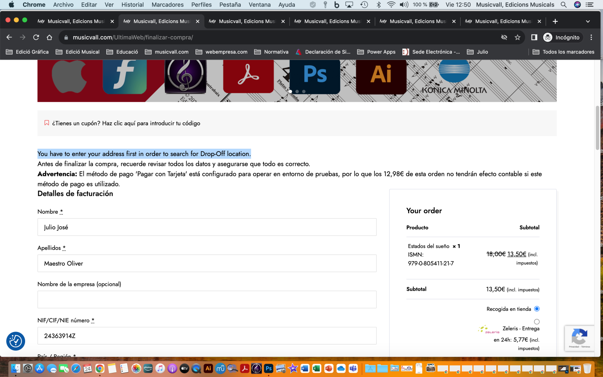Screen dimensions: 603x377
Task: Open Amazon Photos in the dock
Action: (x=148, y=368)
